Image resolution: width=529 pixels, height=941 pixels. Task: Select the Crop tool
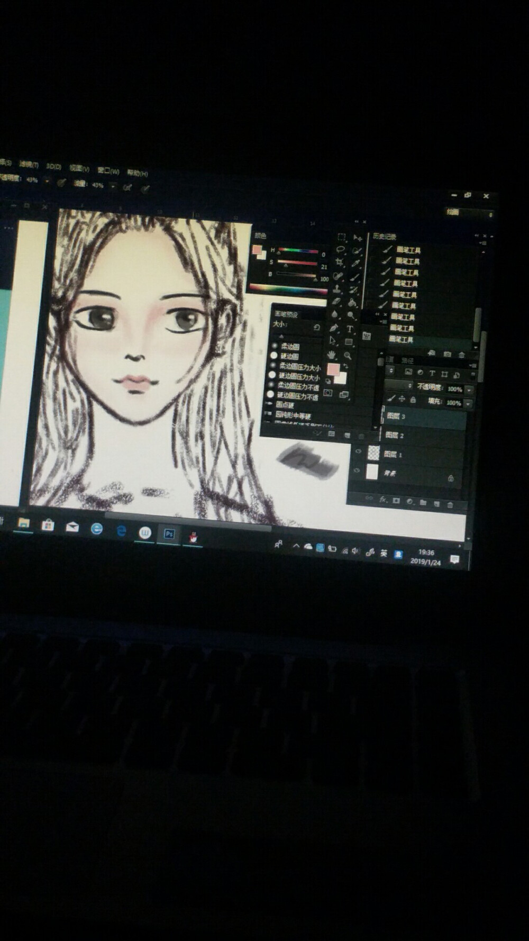click(x=339, y=262)
